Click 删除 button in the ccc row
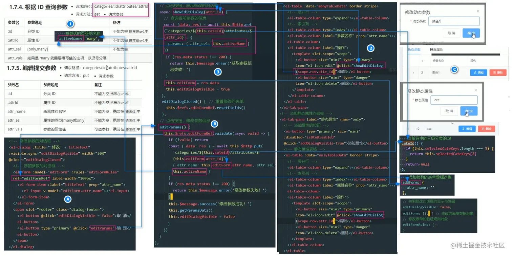The width and height of the screenshot is (512, 256). [486, 129]
